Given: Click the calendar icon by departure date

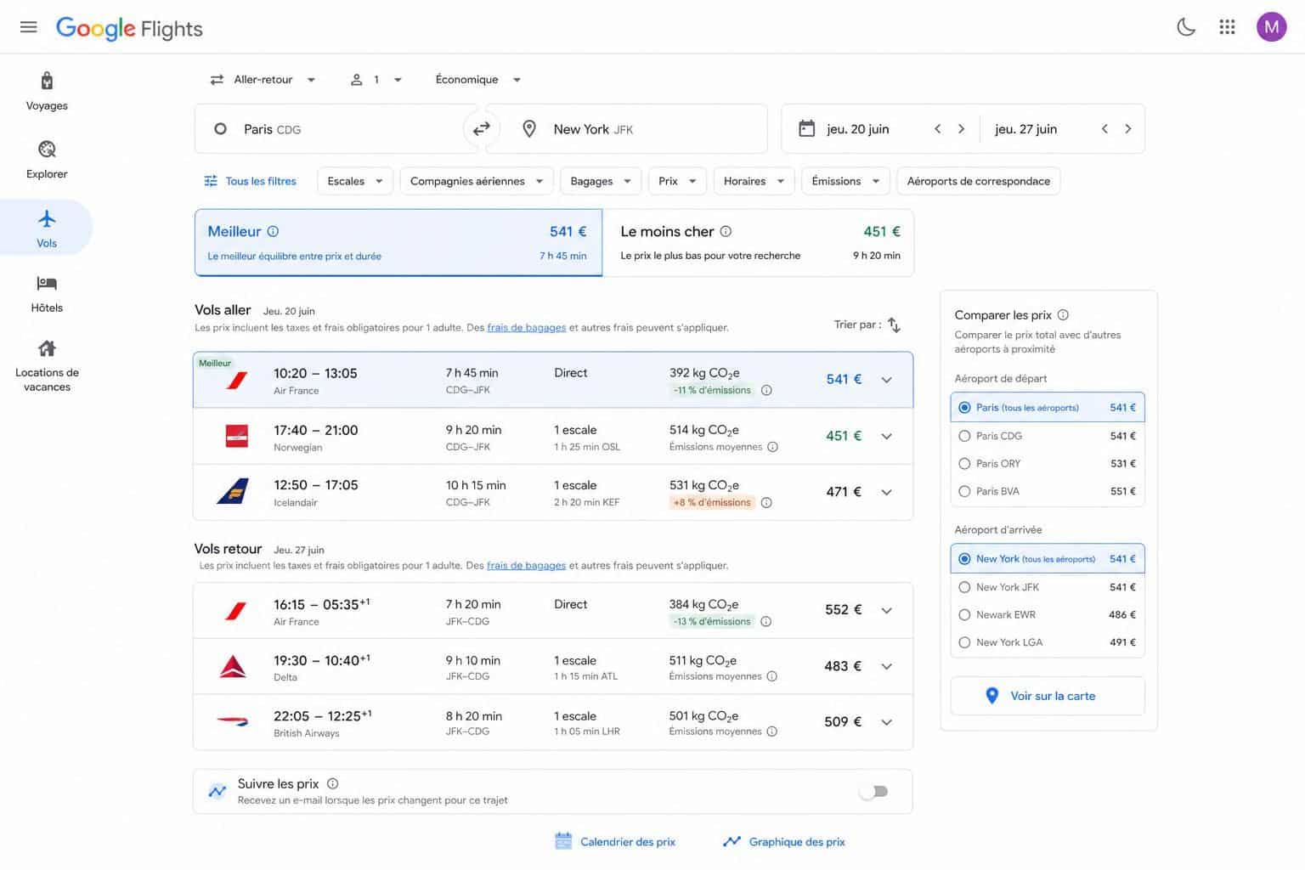Looking at the screenshot, I should point(806,128).
